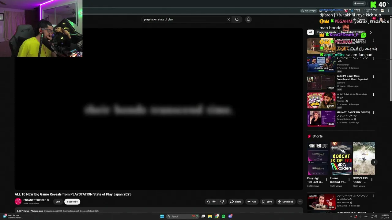Open options menu for the ARC Raiders WTF & Funny video
The image size is (392, 220).
tap(373, 40)
